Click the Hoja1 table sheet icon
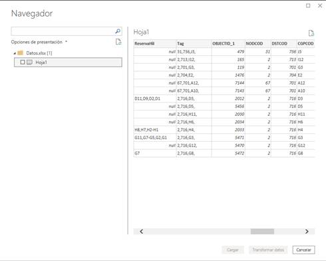326x261 pixels. [29, 62]
